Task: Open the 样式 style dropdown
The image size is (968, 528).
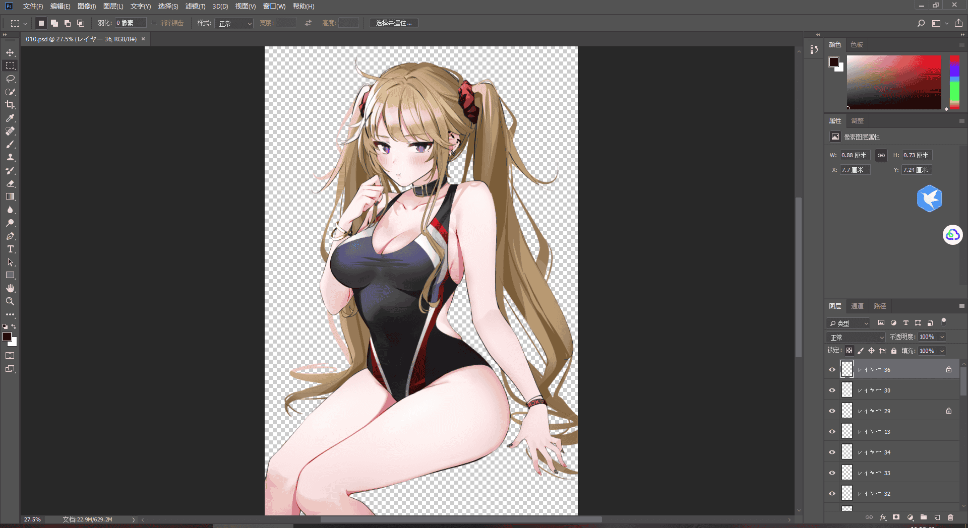Action: [x=234, y=23]
